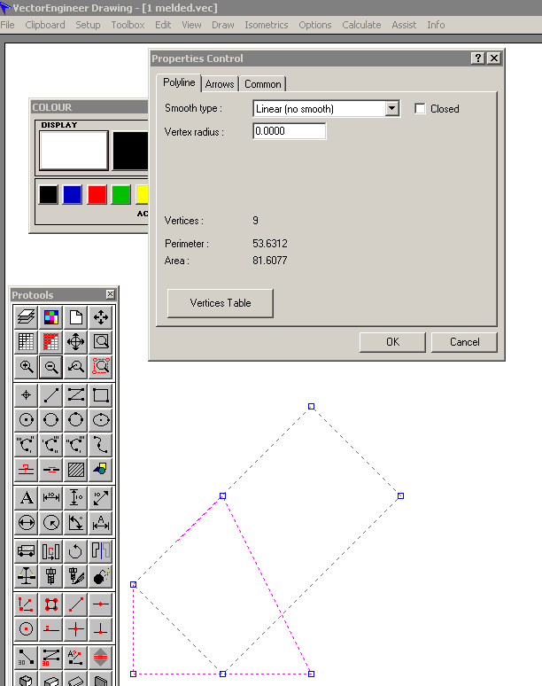Screen dimensions: 542x686
Task: Open the Assist menu
Action: click(404, 25)
